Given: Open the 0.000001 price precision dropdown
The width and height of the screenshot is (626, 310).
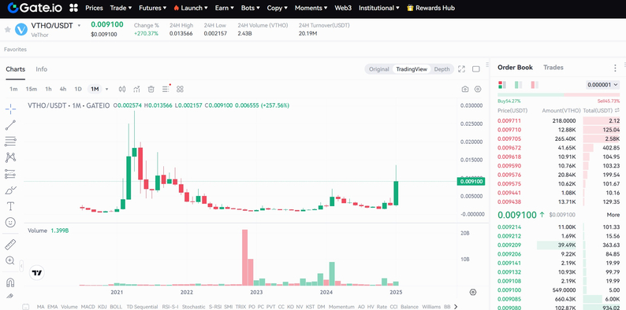Looking at the screenshot, I should click(x=602, y=85).
